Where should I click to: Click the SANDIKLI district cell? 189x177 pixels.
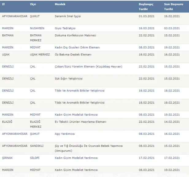tap(37, 146)
